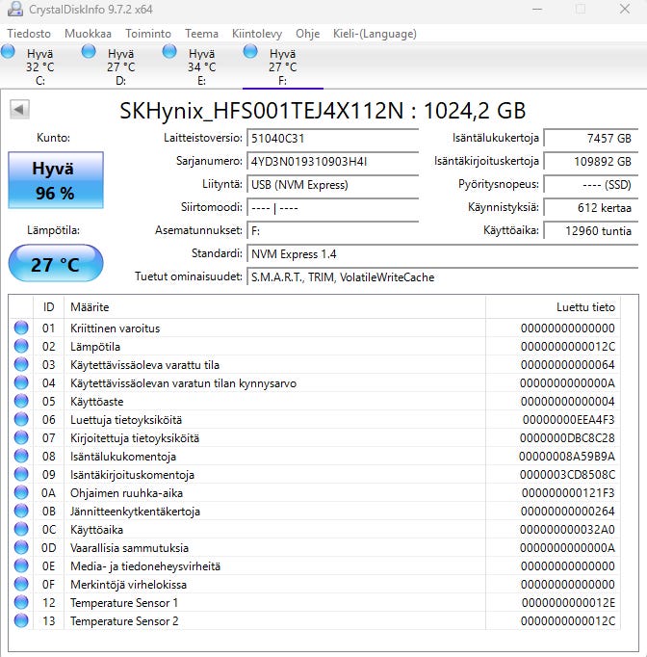Click status orb next to Käyttöaste

click(x=21, y=402)
